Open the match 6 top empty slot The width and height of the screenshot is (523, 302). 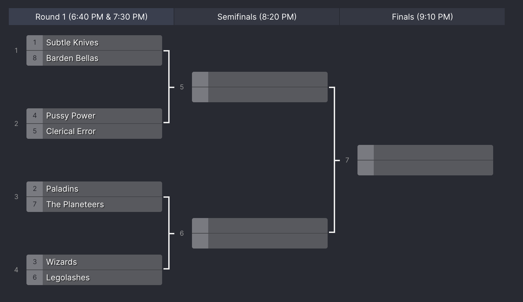[x=260, y=225]
